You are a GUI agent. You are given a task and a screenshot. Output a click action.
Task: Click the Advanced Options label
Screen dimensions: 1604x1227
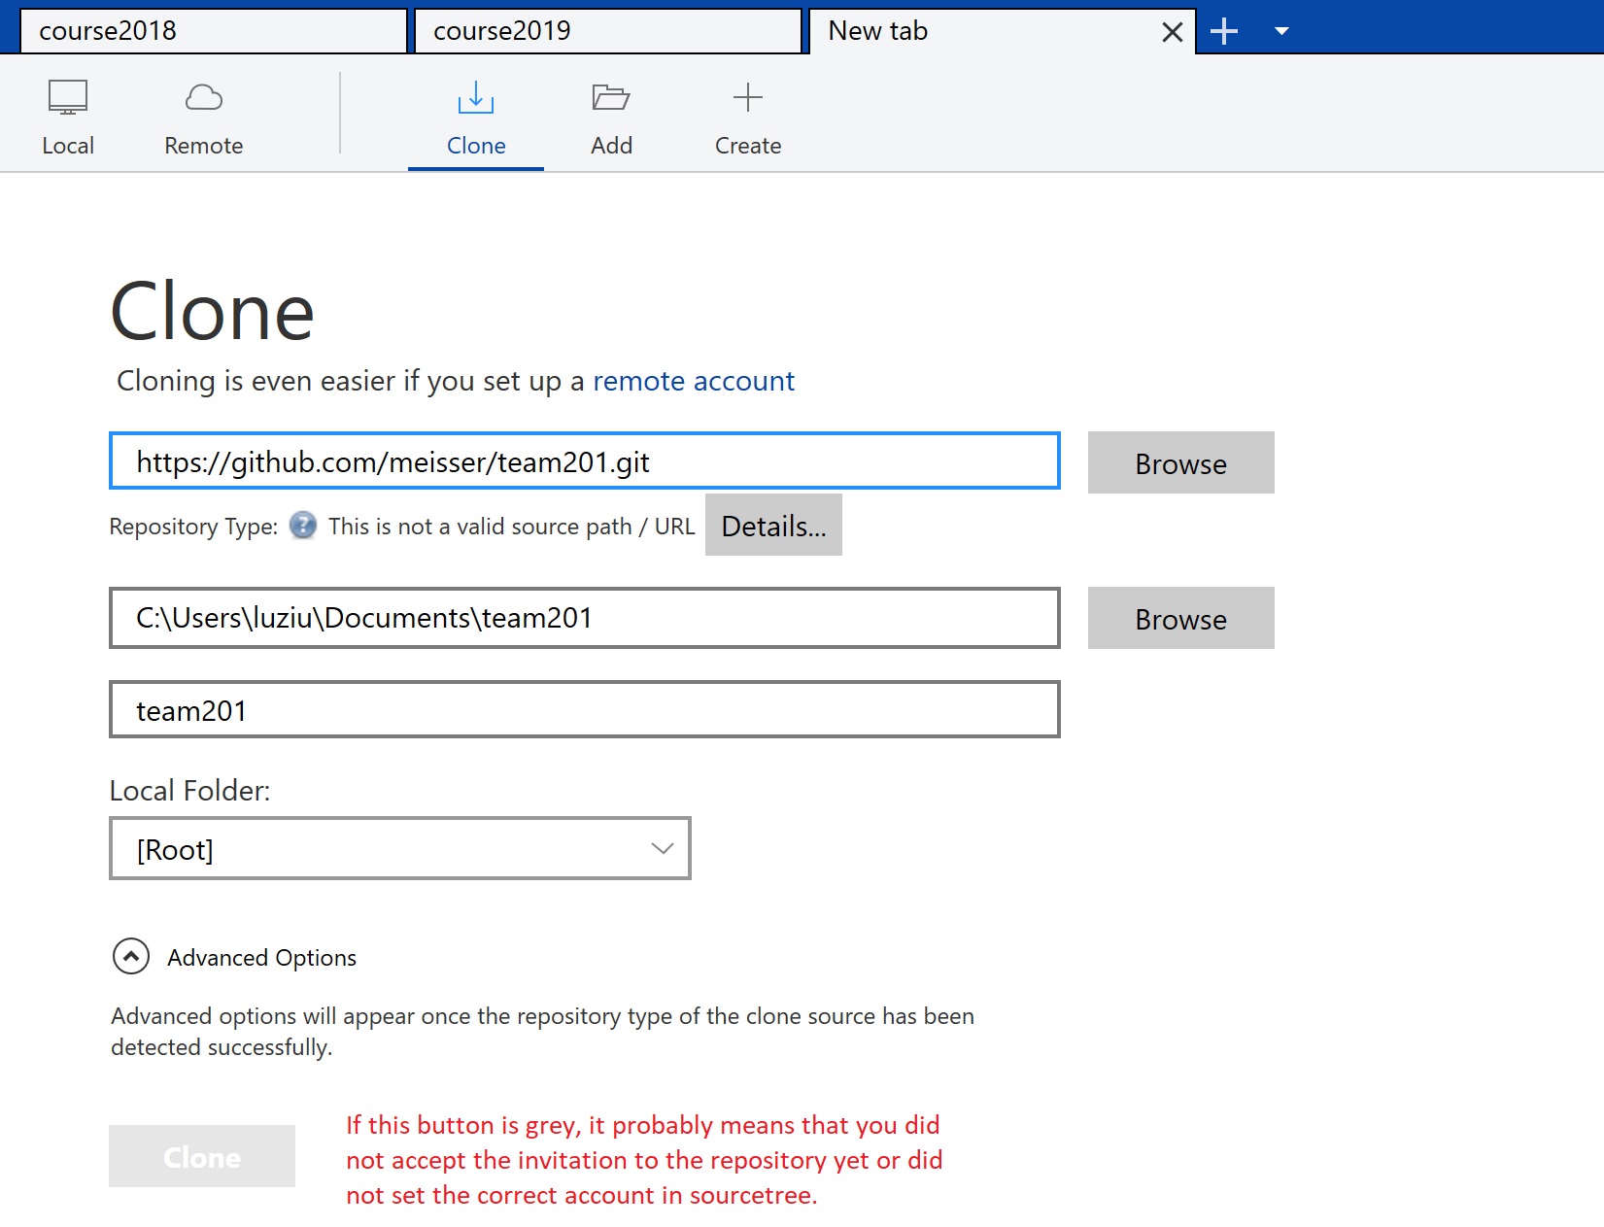(262, 958)
